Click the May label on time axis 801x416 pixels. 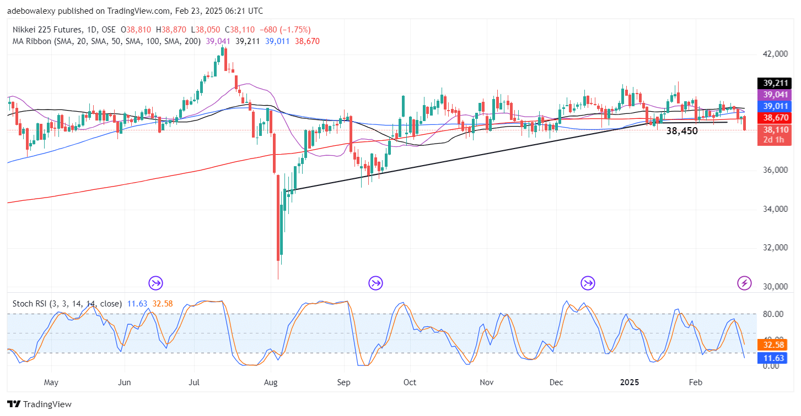51,382
